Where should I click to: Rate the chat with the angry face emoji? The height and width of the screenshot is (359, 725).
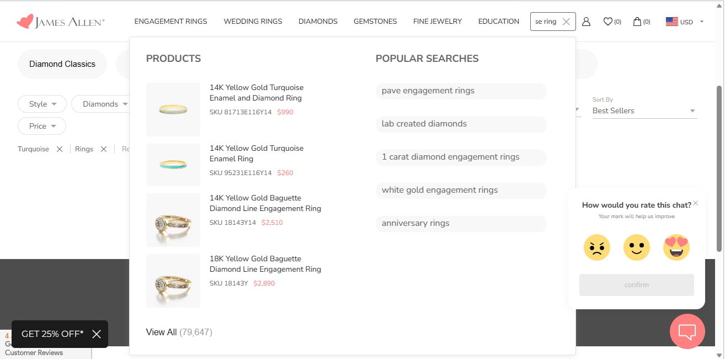[x=597, y=247]
